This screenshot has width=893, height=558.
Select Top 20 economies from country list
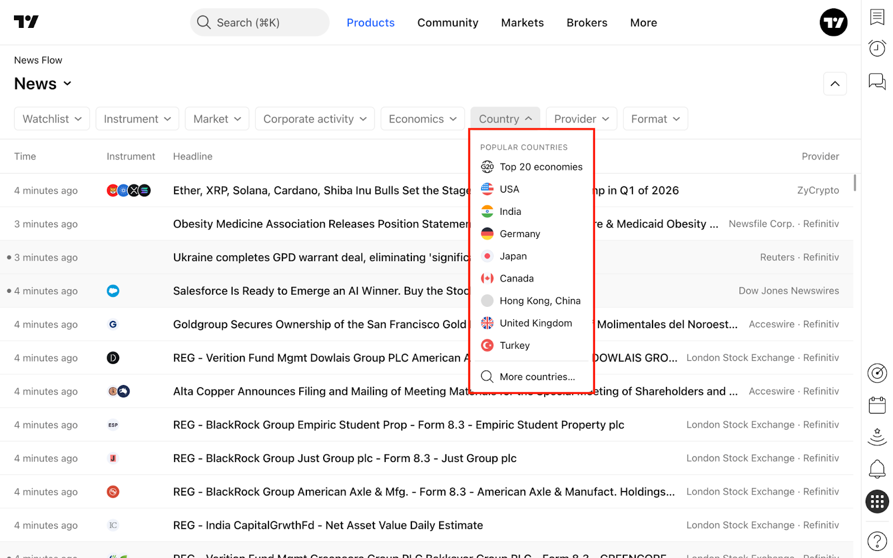(532, 167)
